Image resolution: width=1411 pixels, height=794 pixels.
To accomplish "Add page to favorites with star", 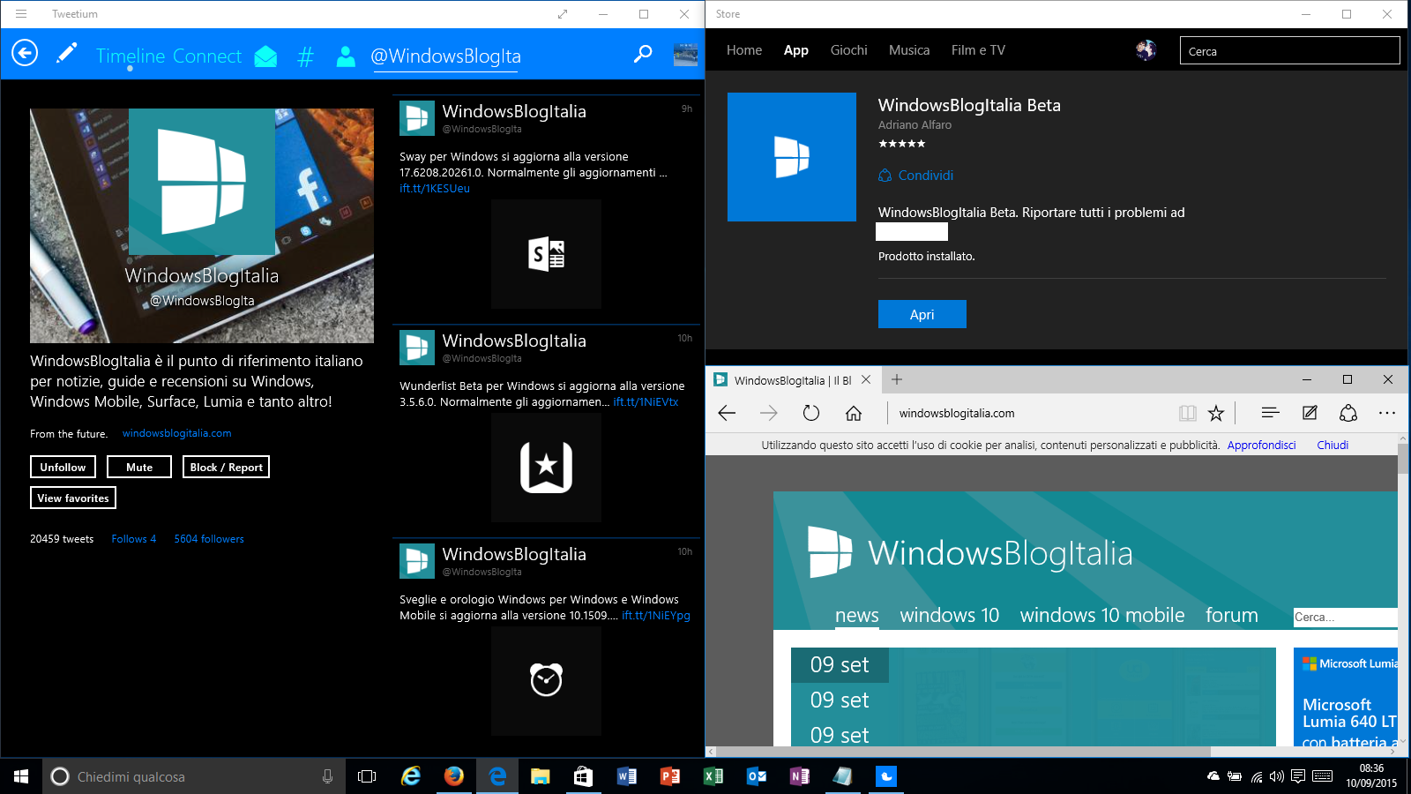I will (1216, 413).
